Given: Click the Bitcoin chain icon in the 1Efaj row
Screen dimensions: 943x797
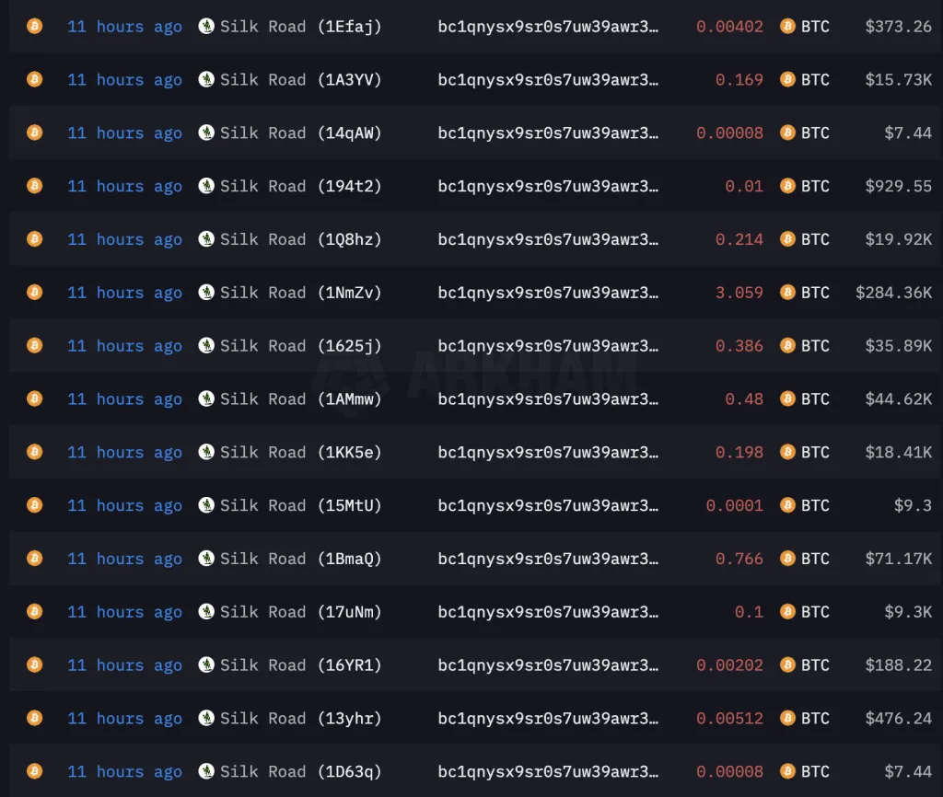Looking at the screenshot, I should coord(34,26).
